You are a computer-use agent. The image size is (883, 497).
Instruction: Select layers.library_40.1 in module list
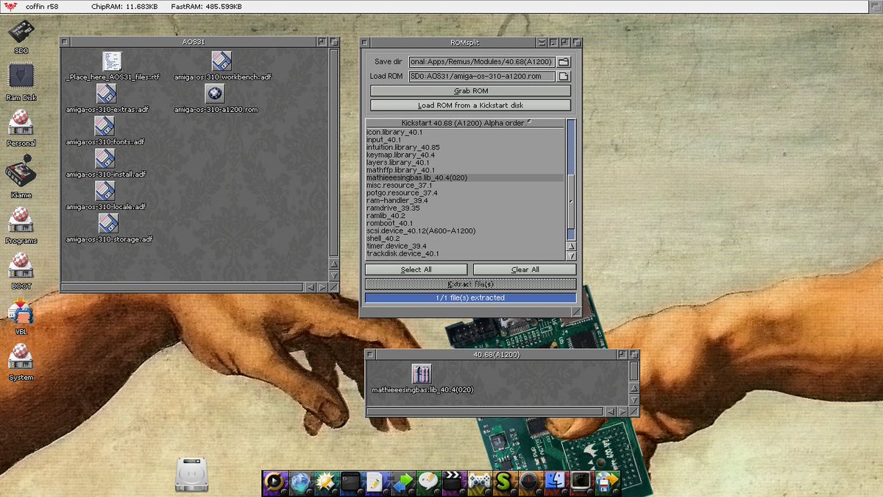(465, 162)
